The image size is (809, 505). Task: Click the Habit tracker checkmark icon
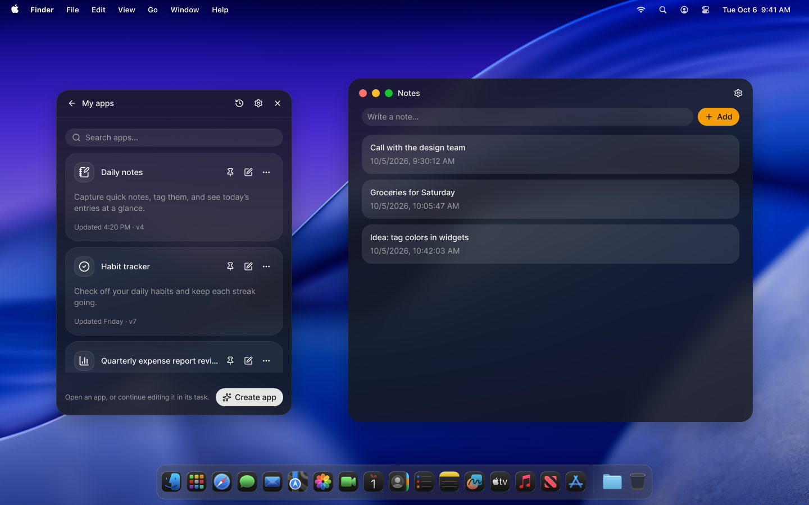coord(84,267)
